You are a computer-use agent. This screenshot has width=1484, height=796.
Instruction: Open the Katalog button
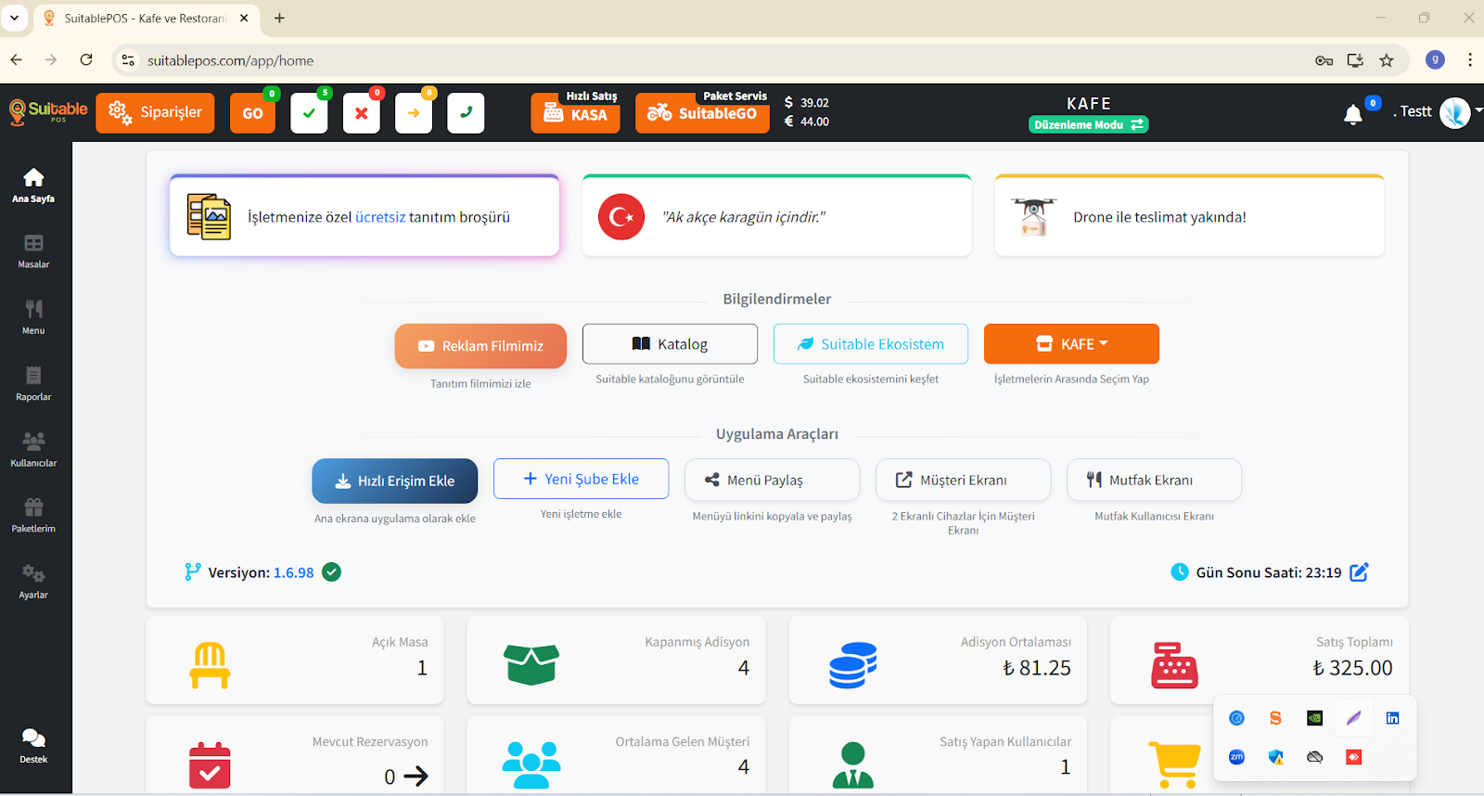click(670, 344)
